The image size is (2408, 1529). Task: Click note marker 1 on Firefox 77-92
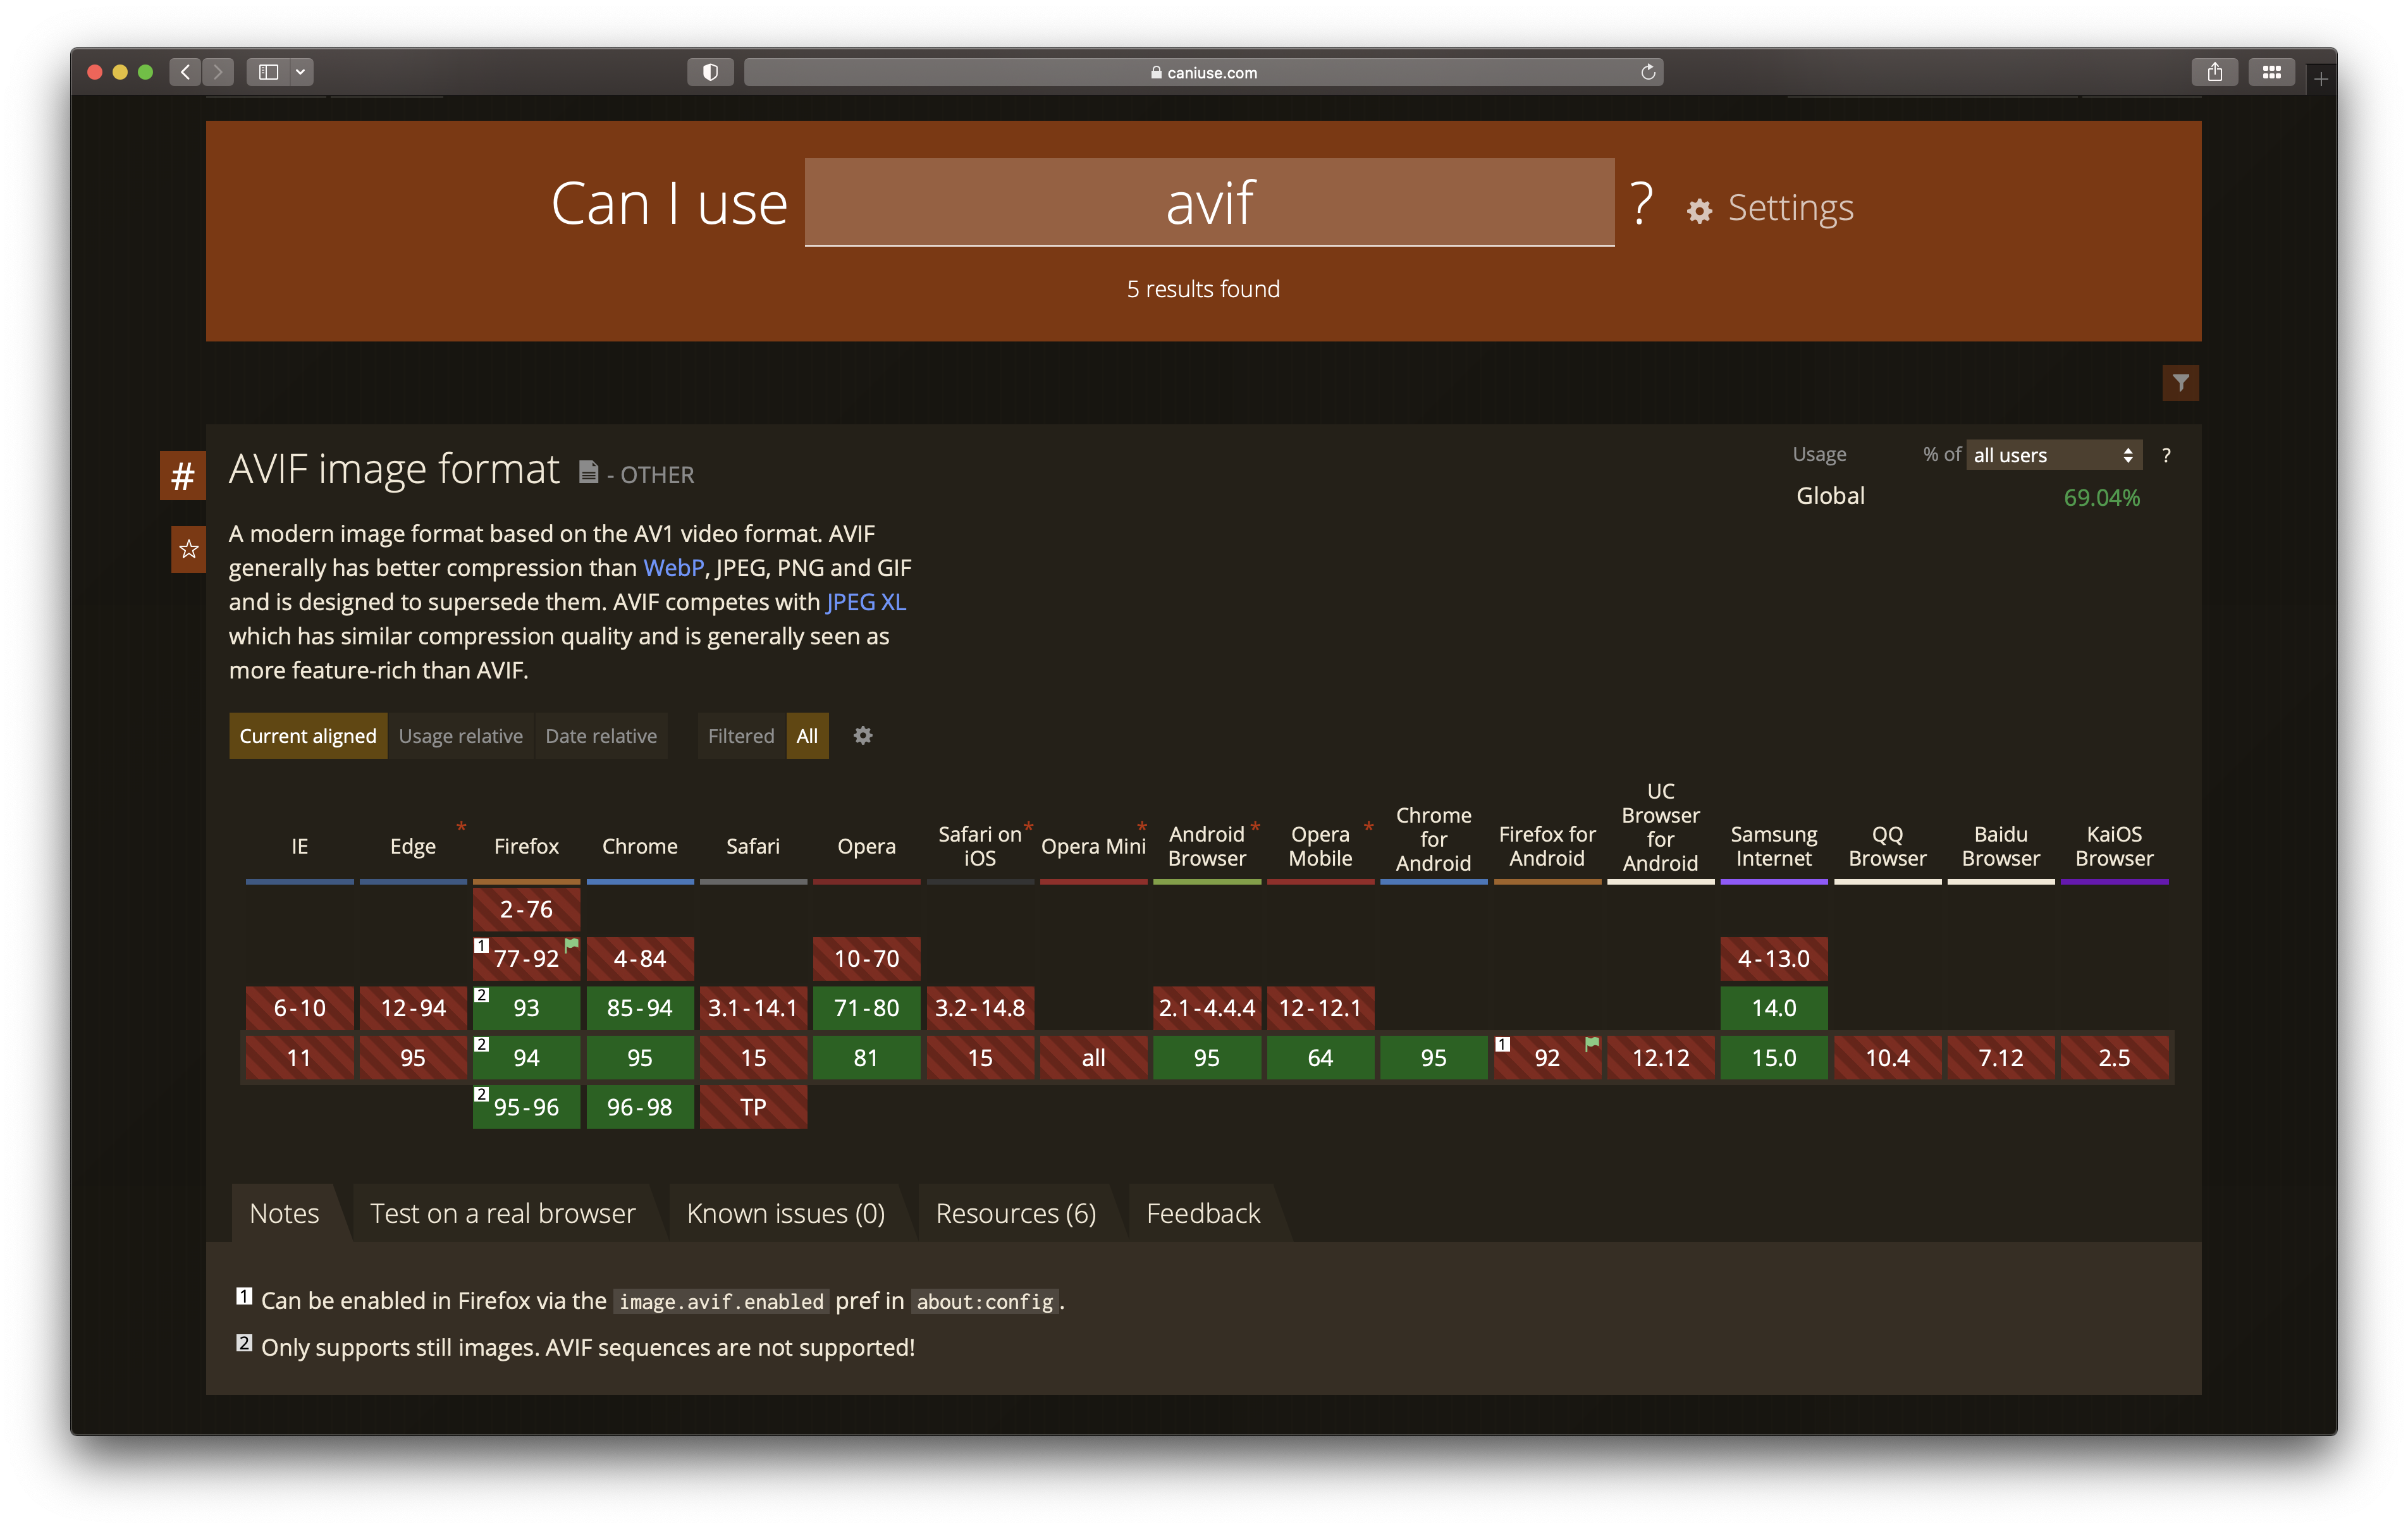tap(481, 946)
